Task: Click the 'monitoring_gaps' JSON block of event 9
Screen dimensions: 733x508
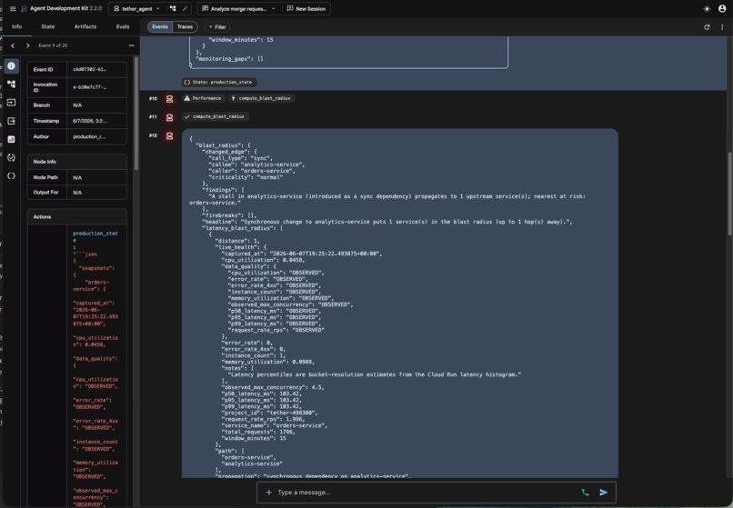Action: [x=348, y=52]
